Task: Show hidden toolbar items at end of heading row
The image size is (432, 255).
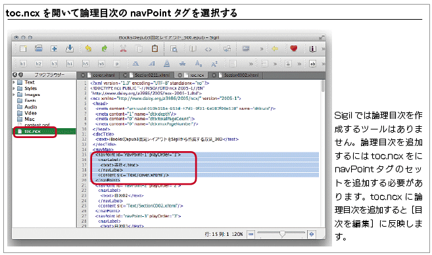Action: coord(323,64)
